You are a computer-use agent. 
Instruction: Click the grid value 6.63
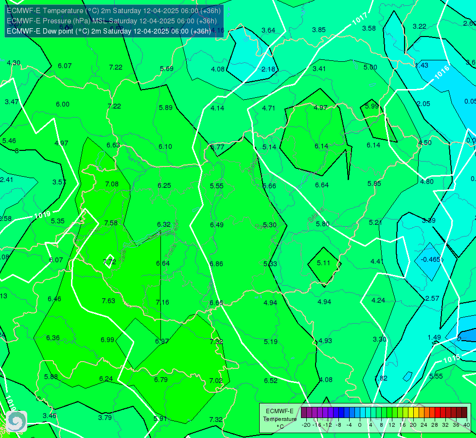[x=113, y=145]
